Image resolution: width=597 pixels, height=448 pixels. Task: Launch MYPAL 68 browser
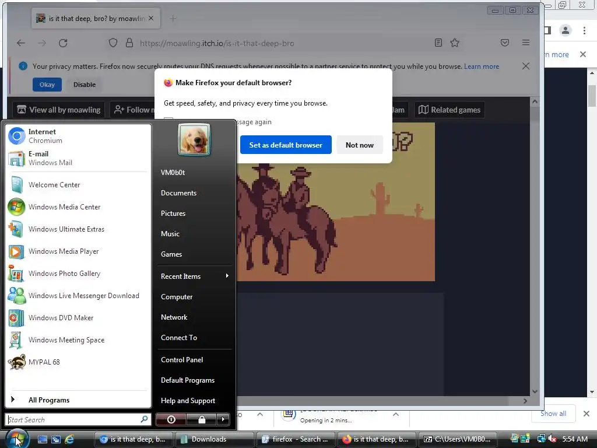[x=78, y=362]
